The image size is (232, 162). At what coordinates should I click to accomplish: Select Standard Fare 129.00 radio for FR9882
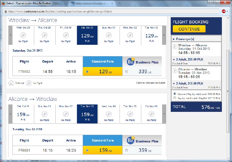[x=87, y=72]
